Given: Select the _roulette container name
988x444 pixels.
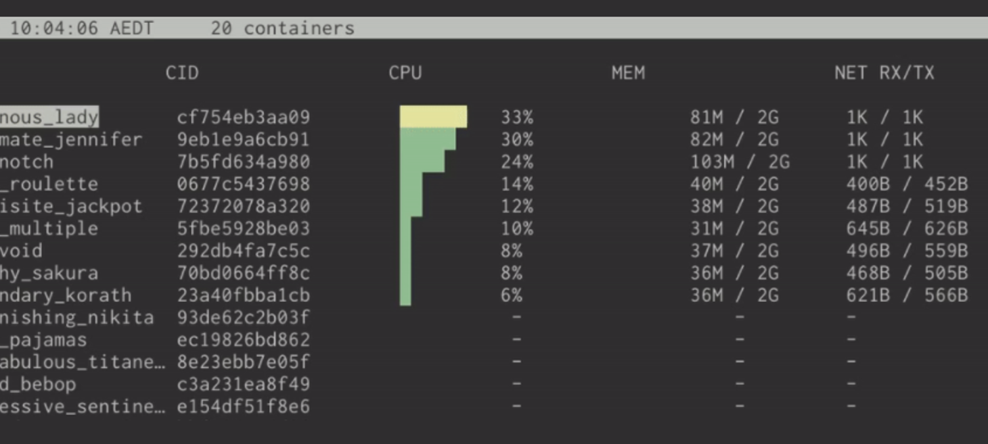Looking at the screenshot, I should [49, 184].
